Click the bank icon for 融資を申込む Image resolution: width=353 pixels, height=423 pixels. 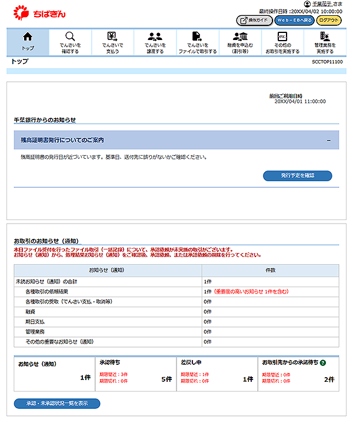[240, 36]
